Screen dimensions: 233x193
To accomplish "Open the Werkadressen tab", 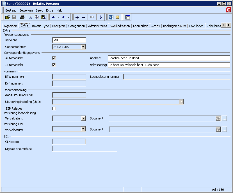I will pyautogui.click(x=120, y=26).
